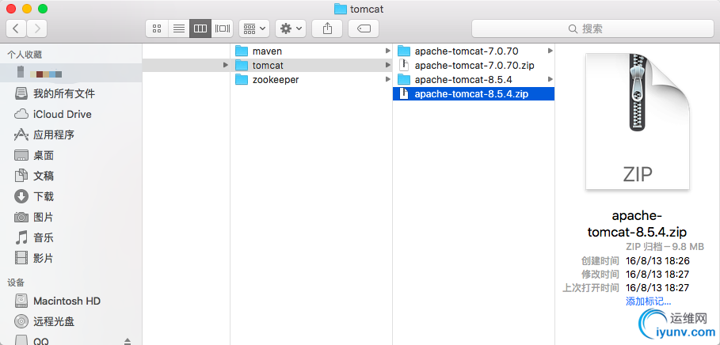Open 文稿 in the sidebar
The width and height of the screenshot is (720, 345).
(71, 176)
